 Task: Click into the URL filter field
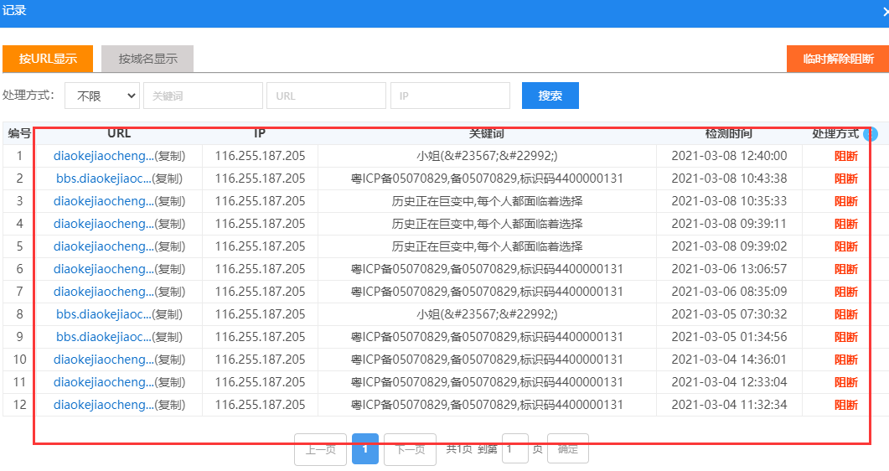pyautogui.click(x=326, y=96)
